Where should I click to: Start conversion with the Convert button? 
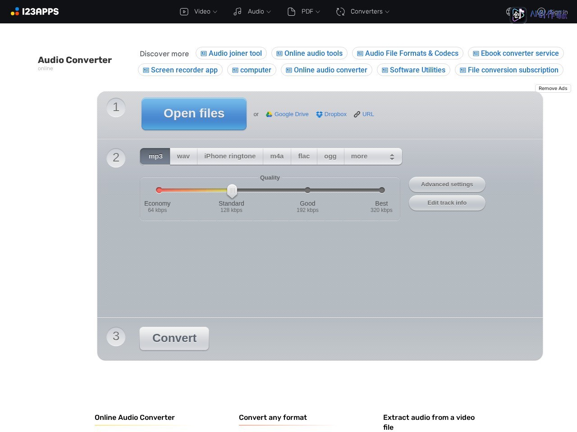tap(174, 338)
